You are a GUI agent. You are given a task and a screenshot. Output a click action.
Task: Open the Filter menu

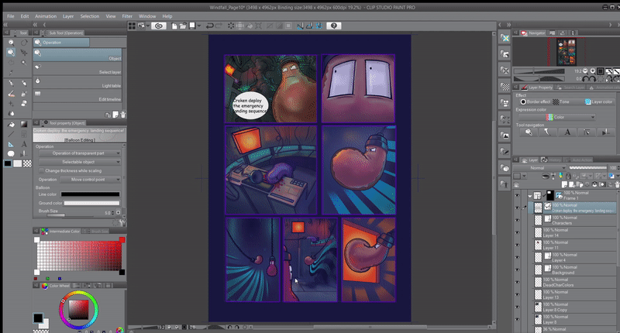126,15
